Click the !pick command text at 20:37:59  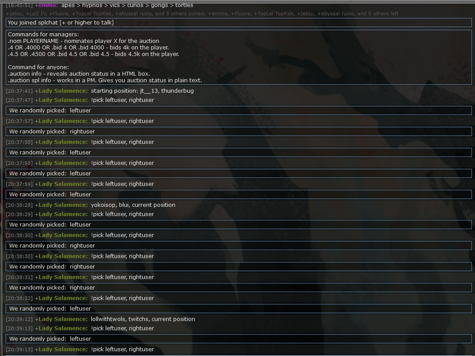point(122,184)
